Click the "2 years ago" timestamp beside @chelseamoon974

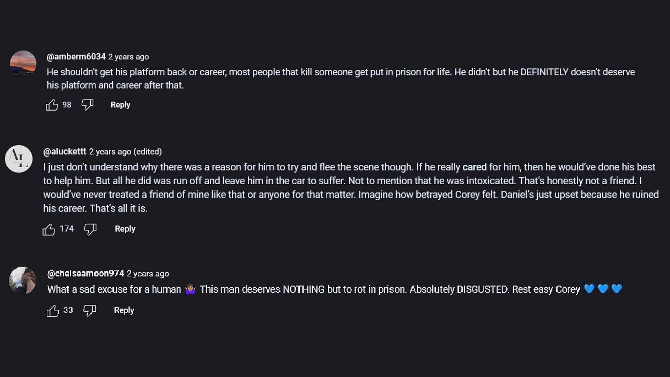coord(148,274)
